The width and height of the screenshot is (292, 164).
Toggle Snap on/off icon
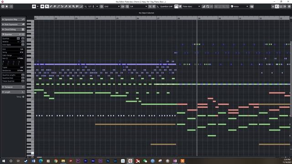(101, 6)
